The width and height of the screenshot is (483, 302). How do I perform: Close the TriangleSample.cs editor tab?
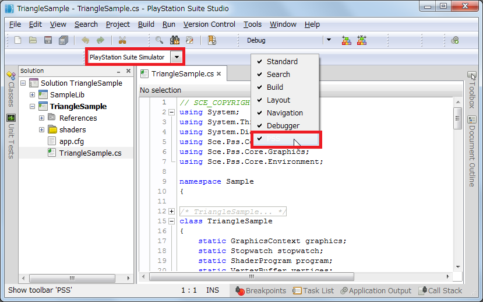[219, 74]
